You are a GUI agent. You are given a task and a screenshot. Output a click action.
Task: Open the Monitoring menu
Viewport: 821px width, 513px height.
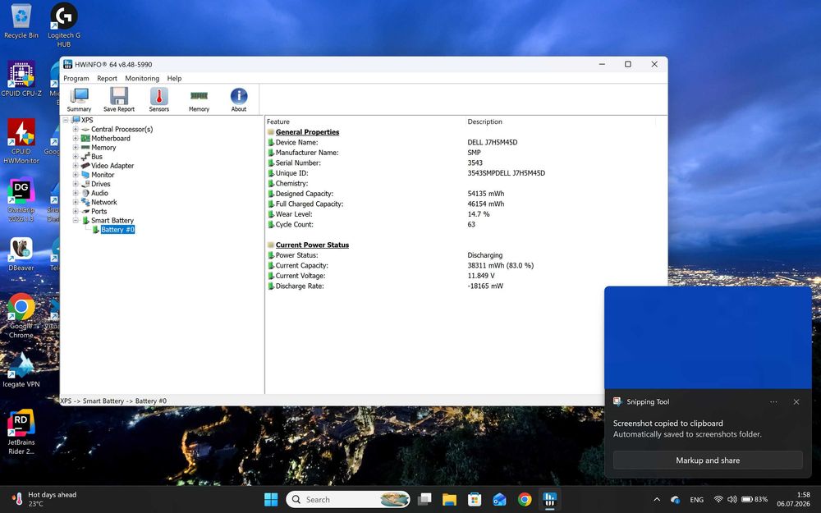click(142, 78)
